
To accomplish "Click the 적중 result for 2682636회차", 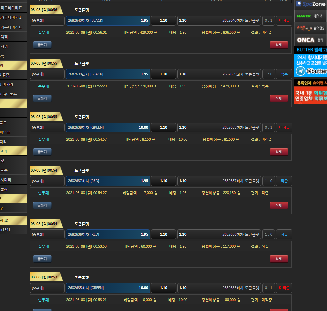I will (x=284, y=235).
